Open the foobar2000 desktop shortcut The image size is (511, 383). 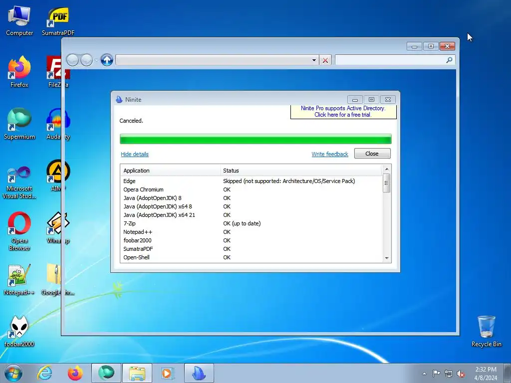tap(19, 332)
